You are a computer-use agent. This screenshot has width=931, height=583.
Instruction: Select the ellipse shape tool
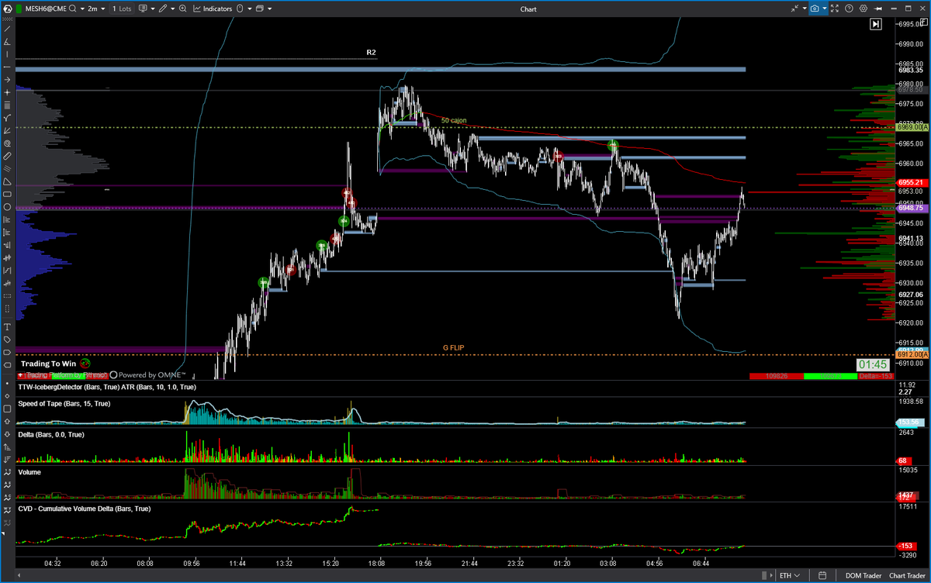[7, 207]
